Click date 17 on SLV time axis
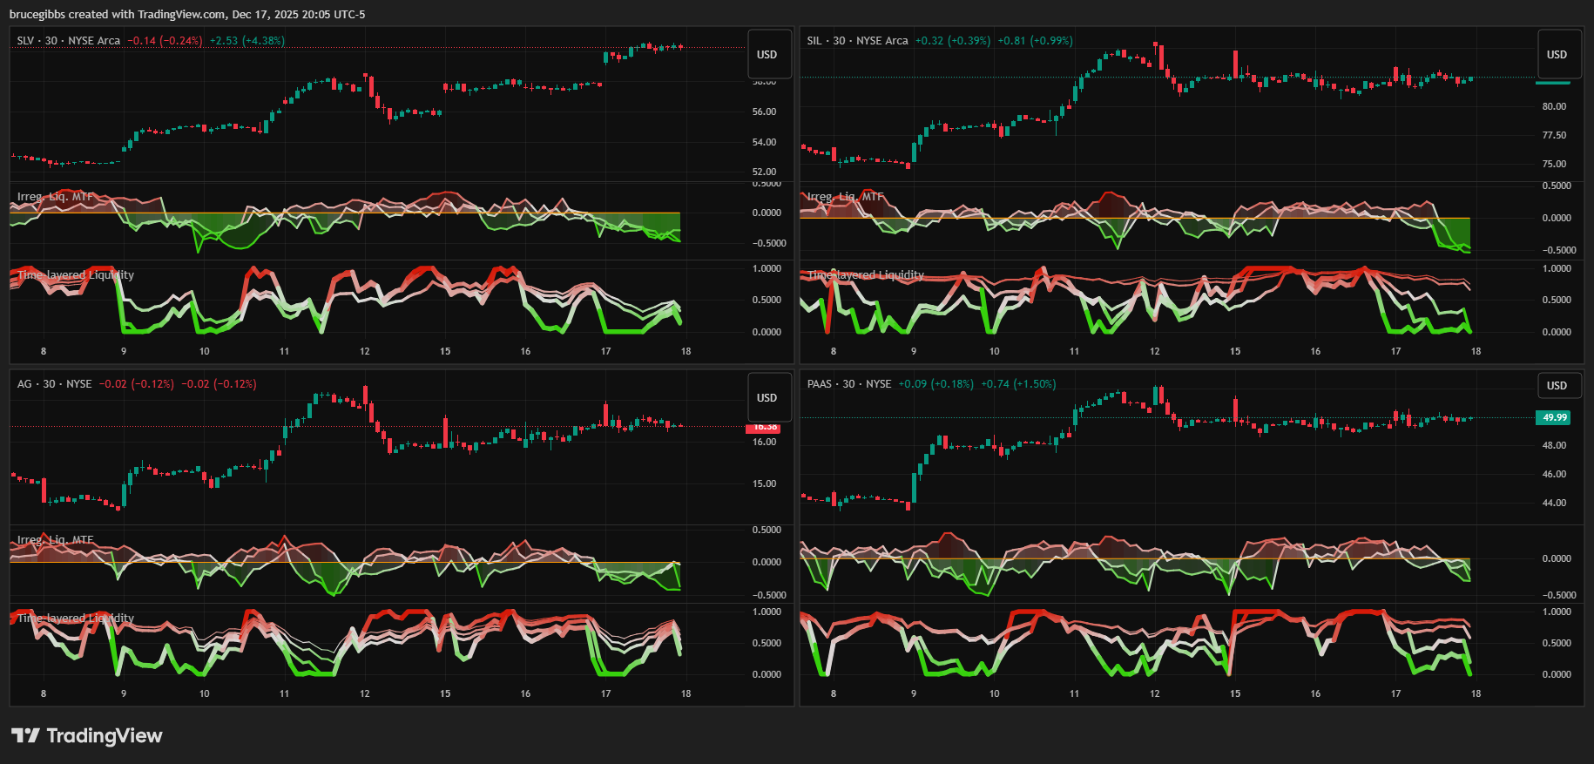The image size is (1594, 764). (605, 351)
